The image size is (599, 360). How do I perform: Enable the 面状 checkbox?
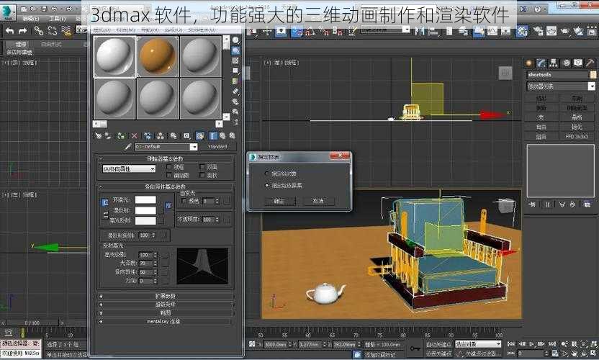coord(202,175)
